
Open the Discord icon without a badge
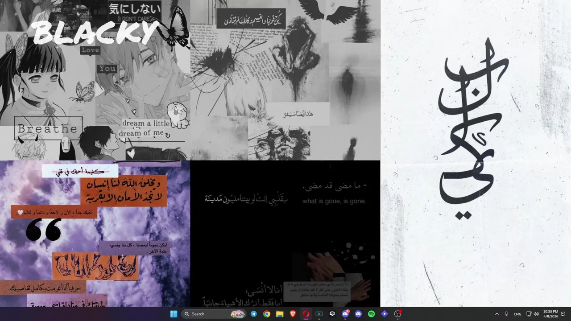tap(358, 314)
